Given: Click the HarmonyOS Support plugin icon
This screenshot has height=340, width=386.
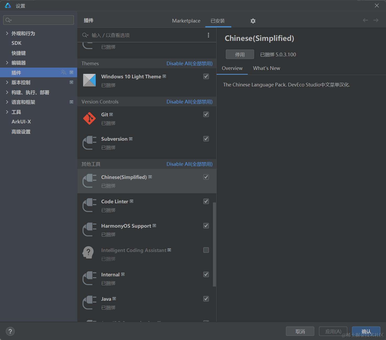Looking at the screenshot, I should tap(89, 230).
